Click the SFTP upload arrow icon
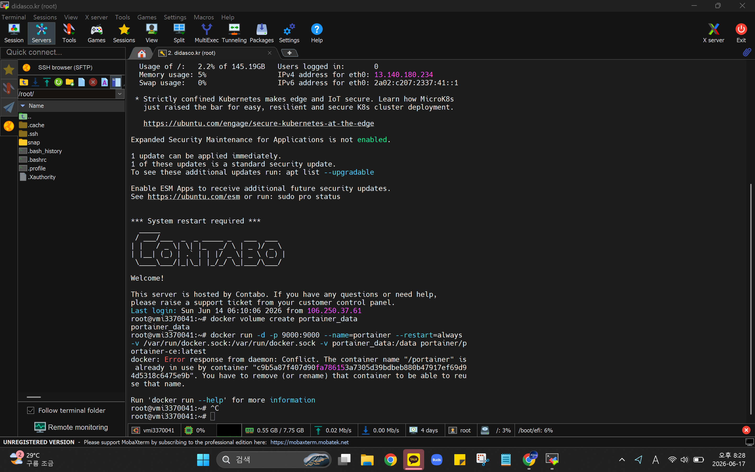This screenshot has width=755, height=472. coord(47,82)
